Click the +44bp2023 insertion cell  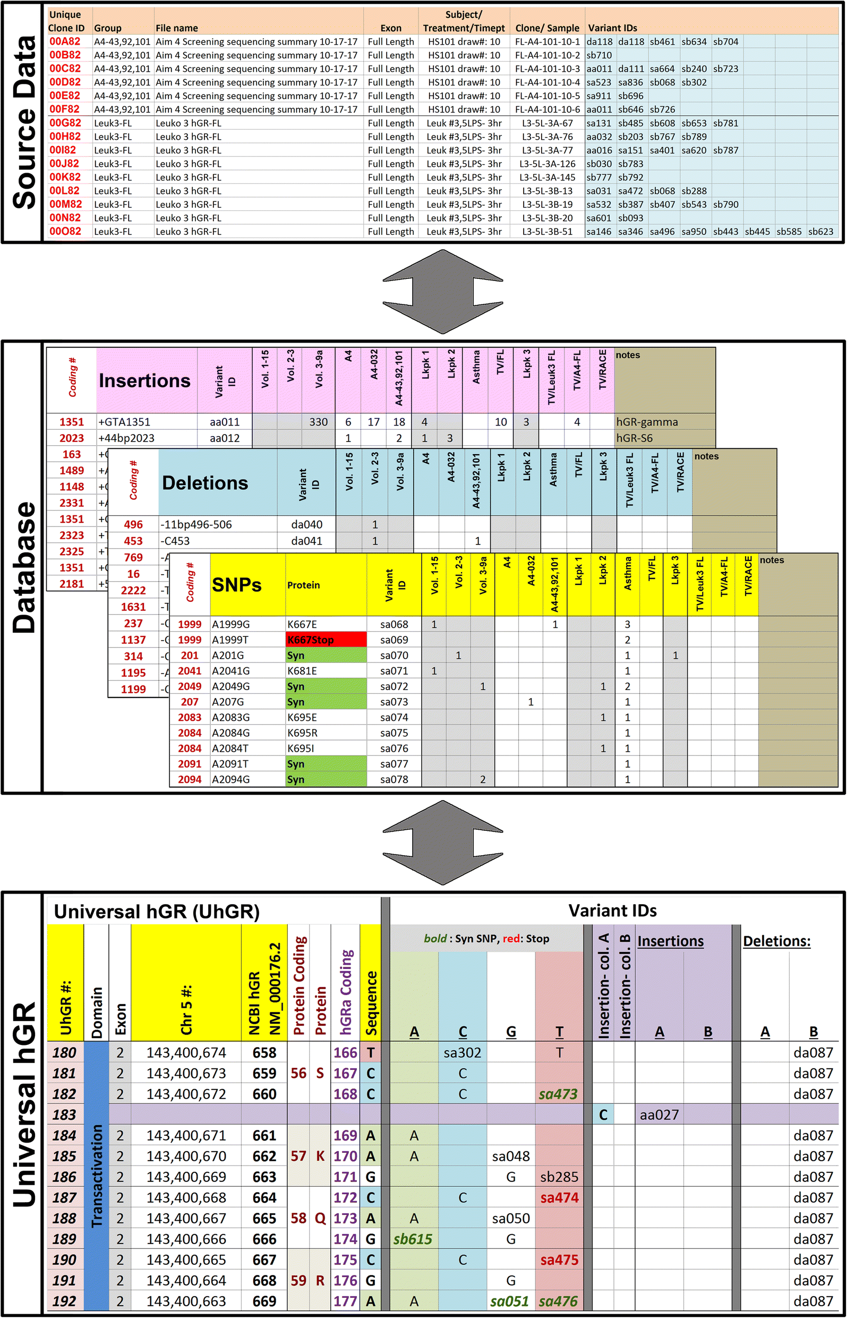coord(147,438)
